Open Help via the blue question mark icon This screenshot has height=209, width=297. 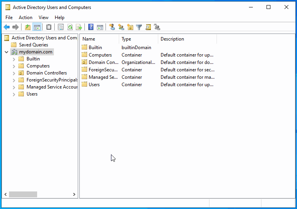tap(91, 27)
